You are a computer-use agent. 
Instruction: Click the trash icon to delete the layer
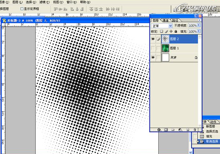pos(195,130)
